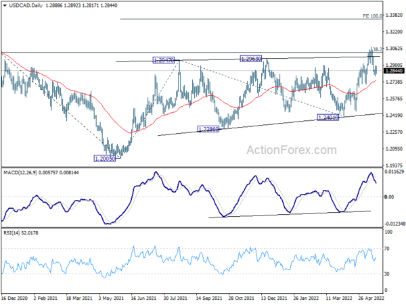
Task: Select the 1.29470 price label box
Action: 164,60
